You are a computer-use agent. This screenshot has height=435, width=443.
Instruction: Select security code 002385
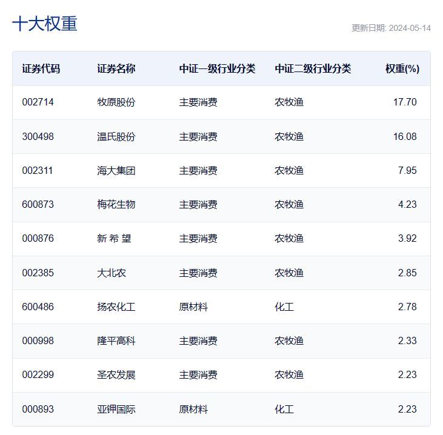click(38, 273)
